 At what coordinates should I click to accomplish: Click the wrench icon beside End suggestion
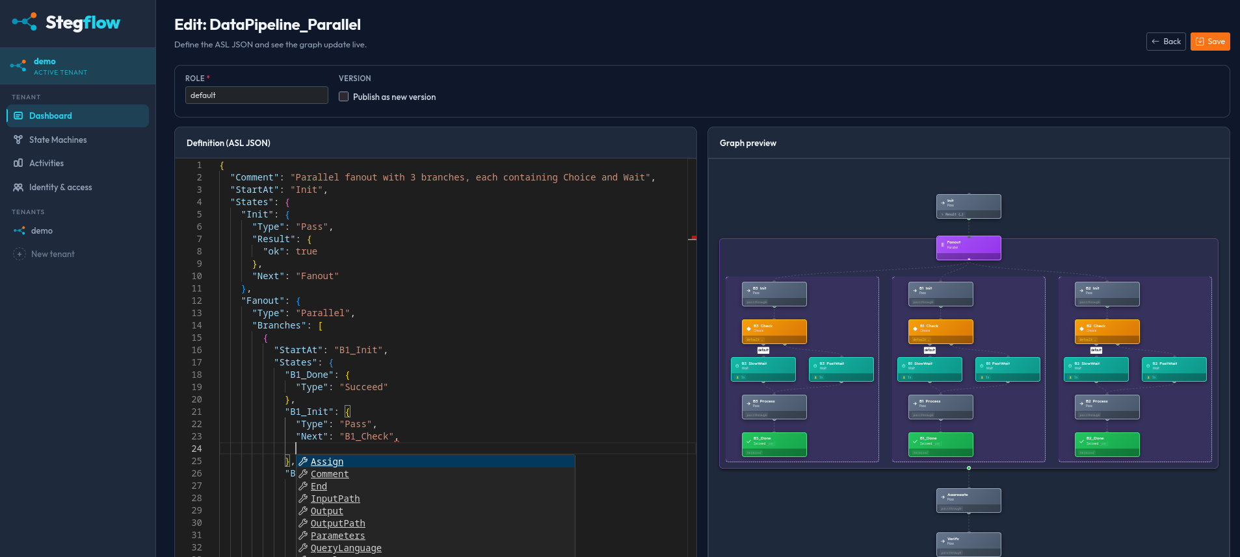pos(303,486)
